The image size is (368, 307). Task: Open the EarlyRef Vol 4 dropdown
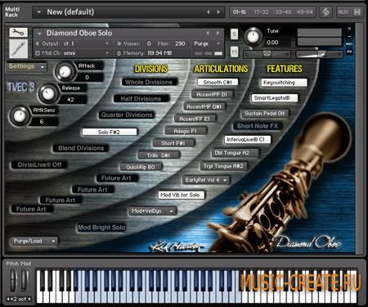[206, 180]
